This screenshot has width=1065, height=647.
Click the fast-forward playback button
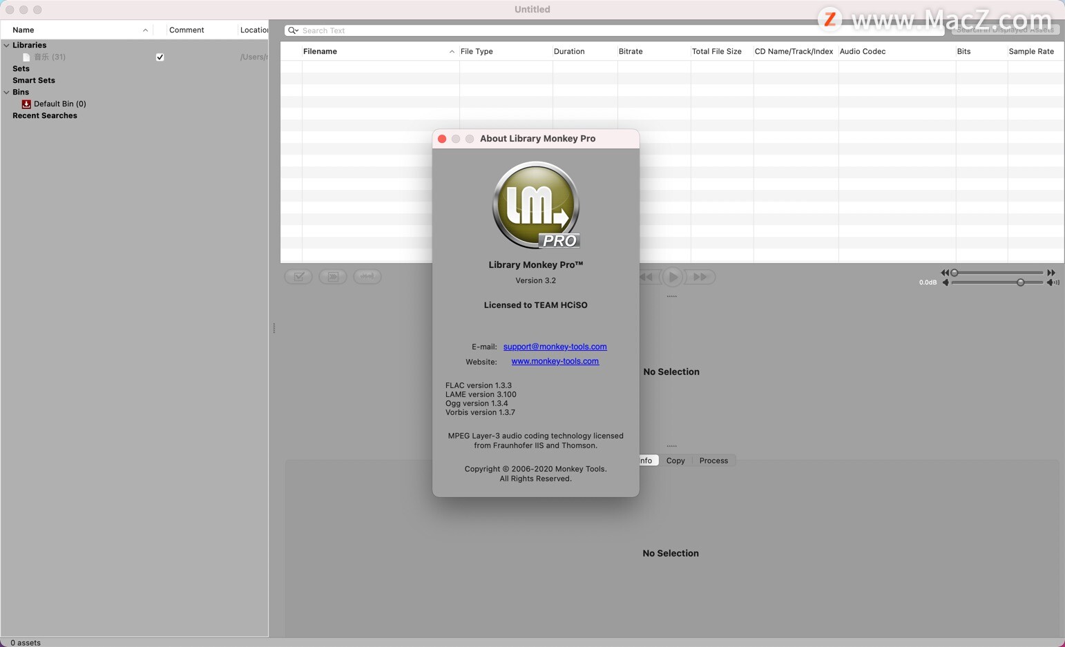point(700,277)
